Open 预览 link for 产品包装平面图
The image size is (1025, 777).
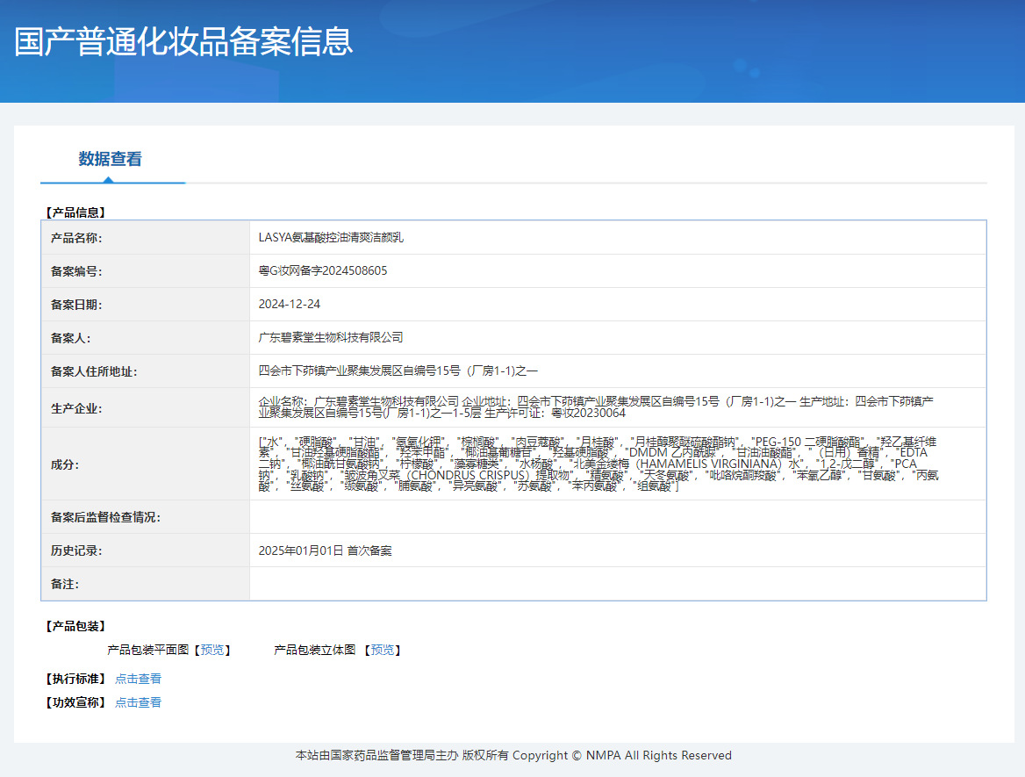(211, 650)
